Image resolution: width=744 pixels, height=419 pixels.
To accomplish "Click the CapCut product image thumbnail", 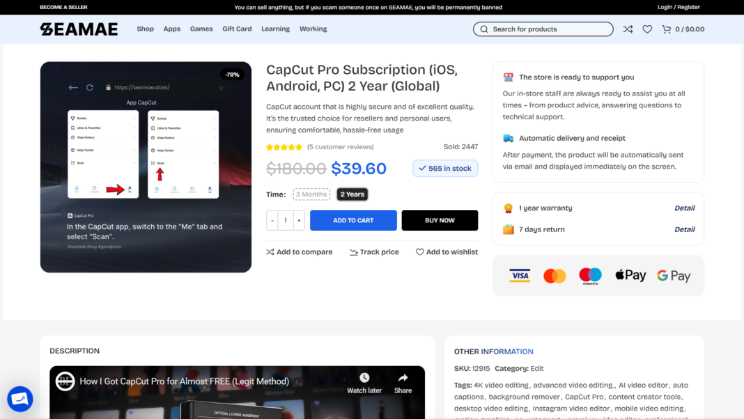I will [x=146, y=167].
